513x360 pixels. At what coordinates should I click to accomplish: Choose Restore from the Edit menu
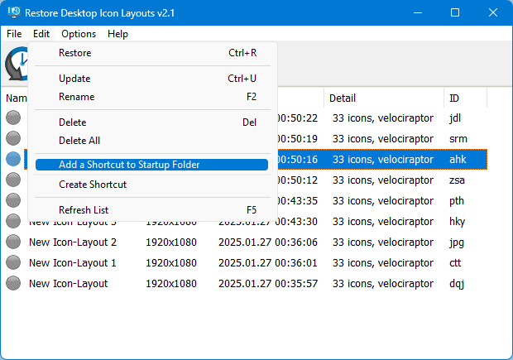pyautogui.click(x=74, y=53)
